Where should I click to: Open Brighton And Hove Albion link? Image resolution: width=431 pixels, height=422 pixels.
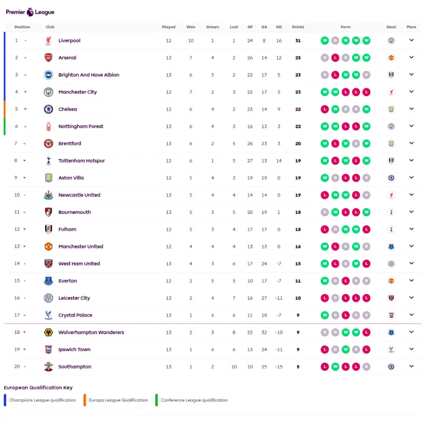point(89,75)
